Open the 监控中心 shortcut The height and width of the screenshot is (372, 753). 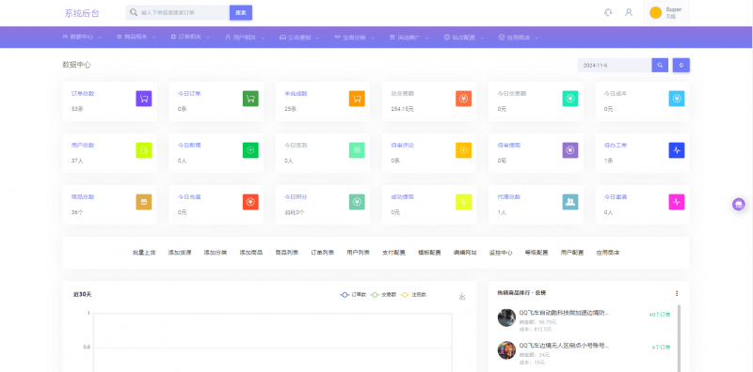coord(501,253)
